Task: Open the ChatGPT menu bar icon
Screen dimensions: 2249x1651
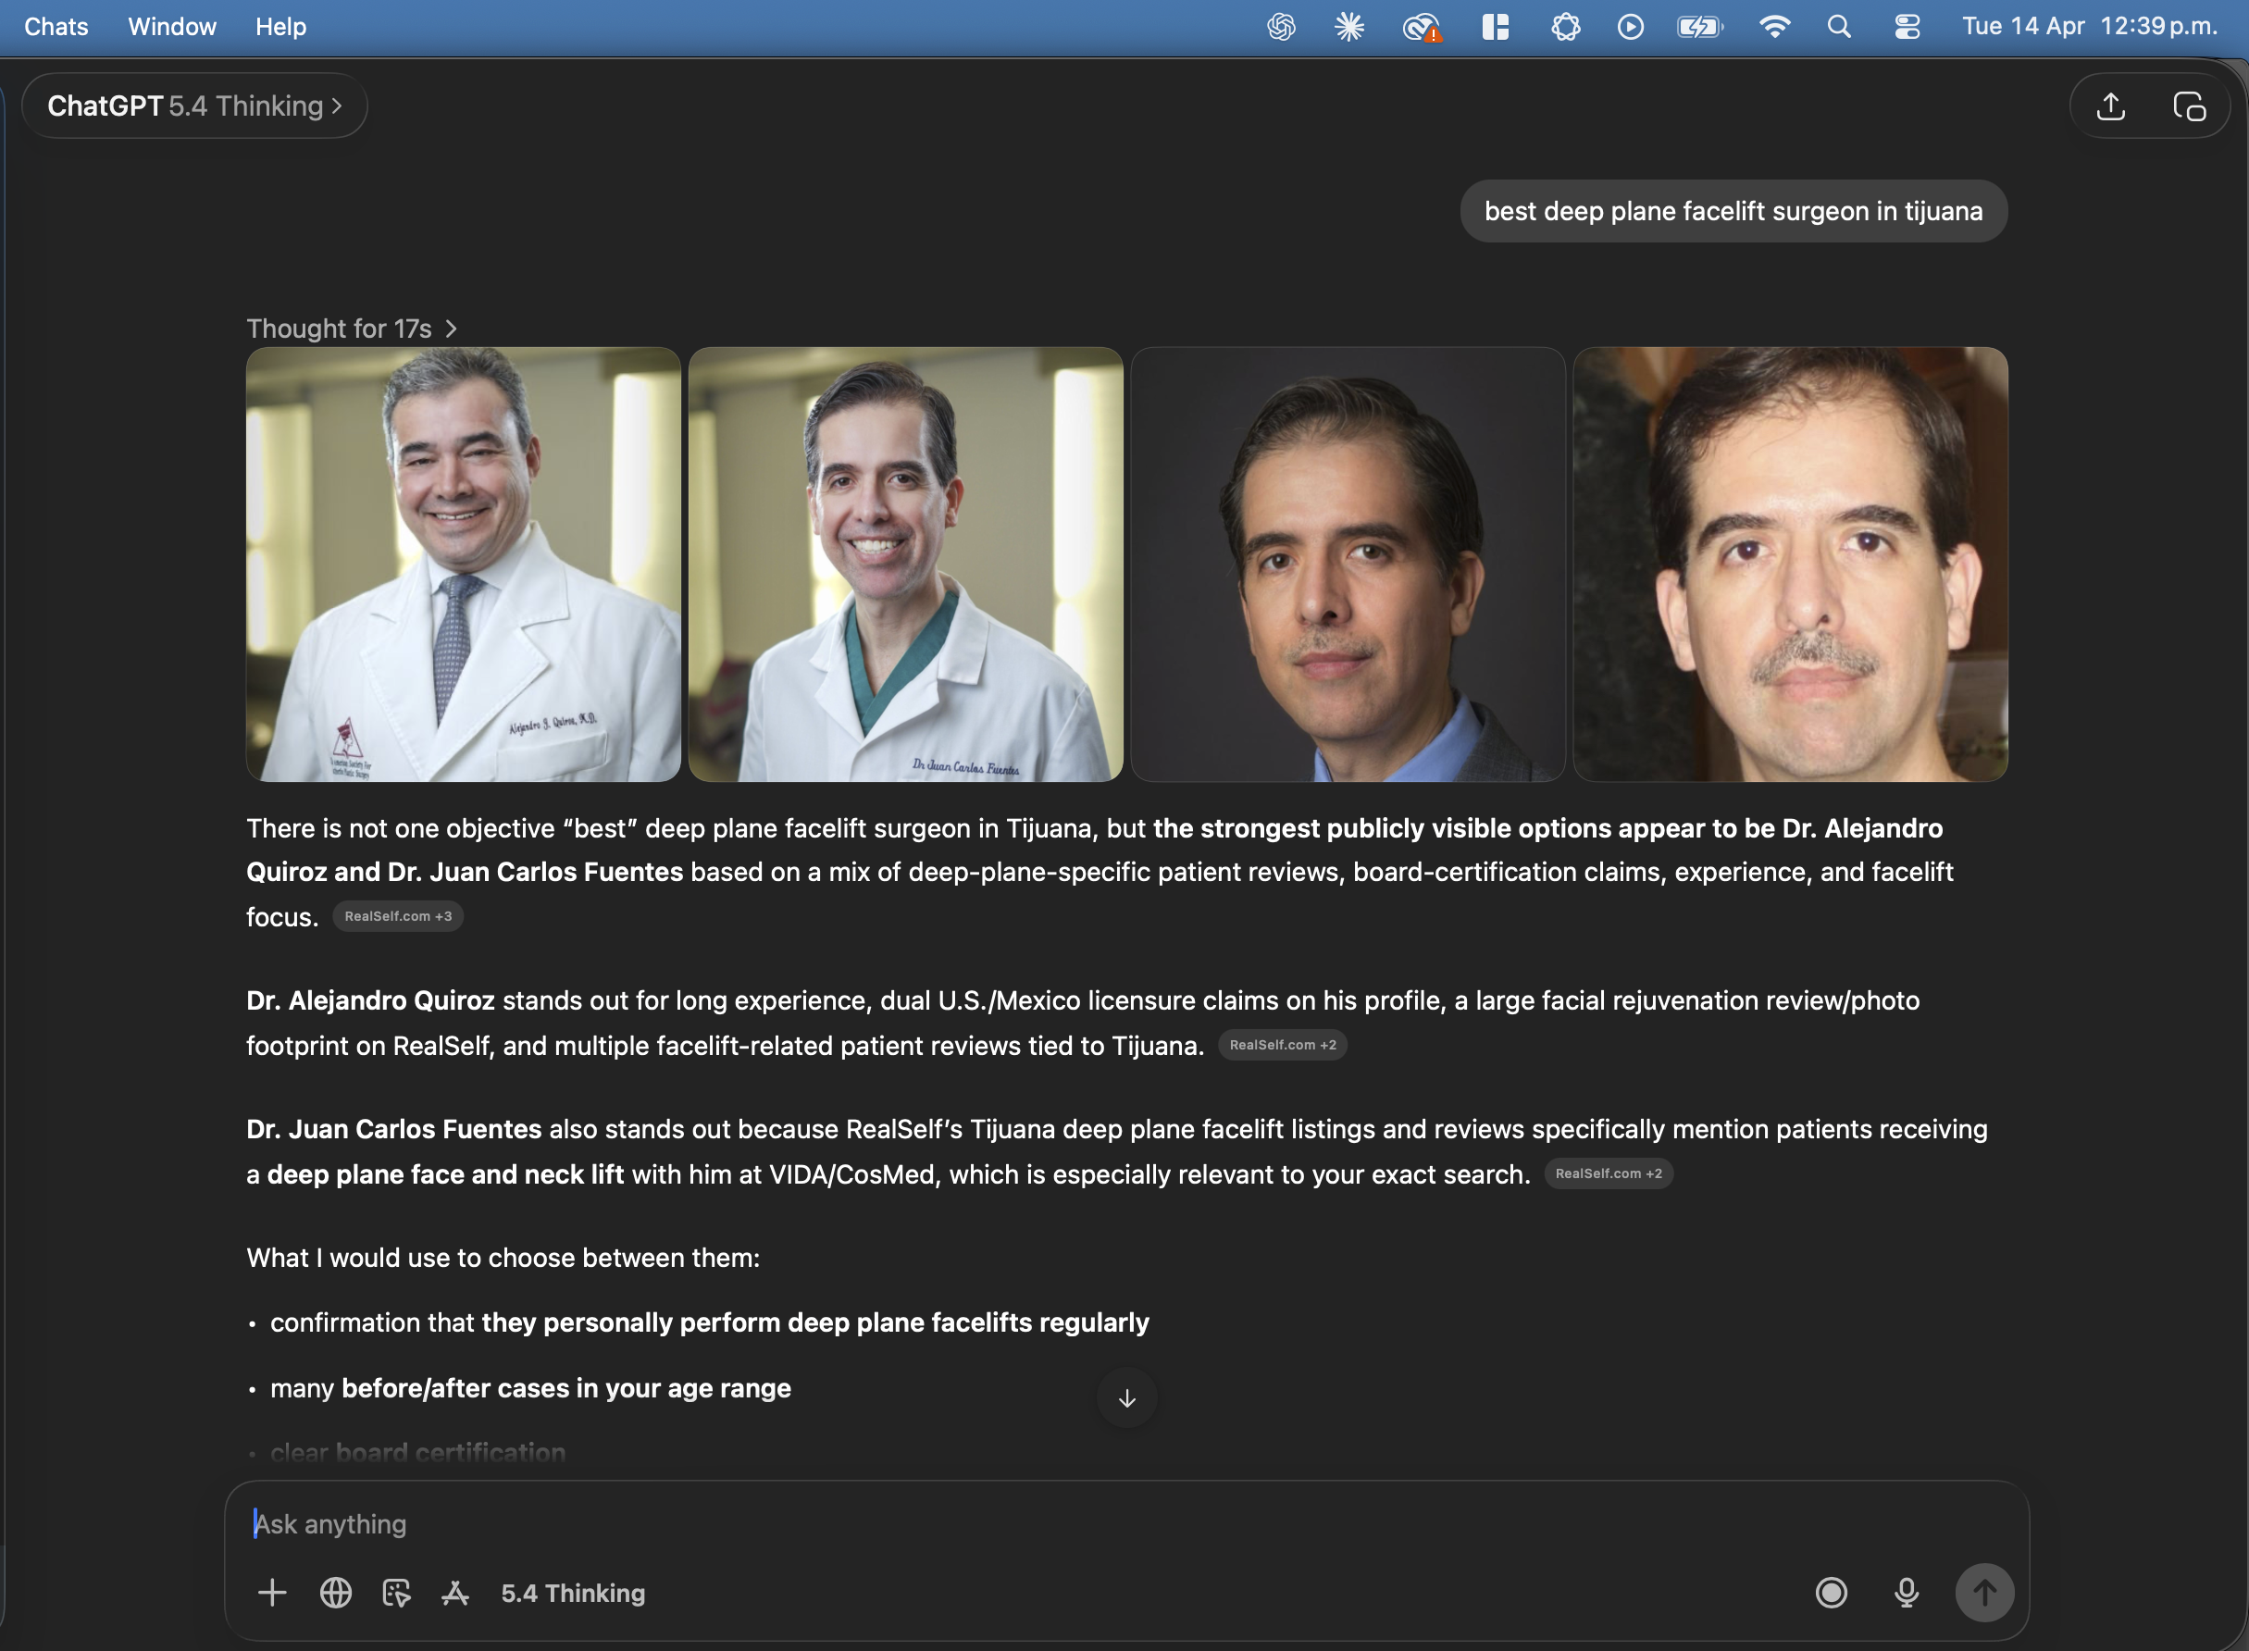Action: point(1280,27)
